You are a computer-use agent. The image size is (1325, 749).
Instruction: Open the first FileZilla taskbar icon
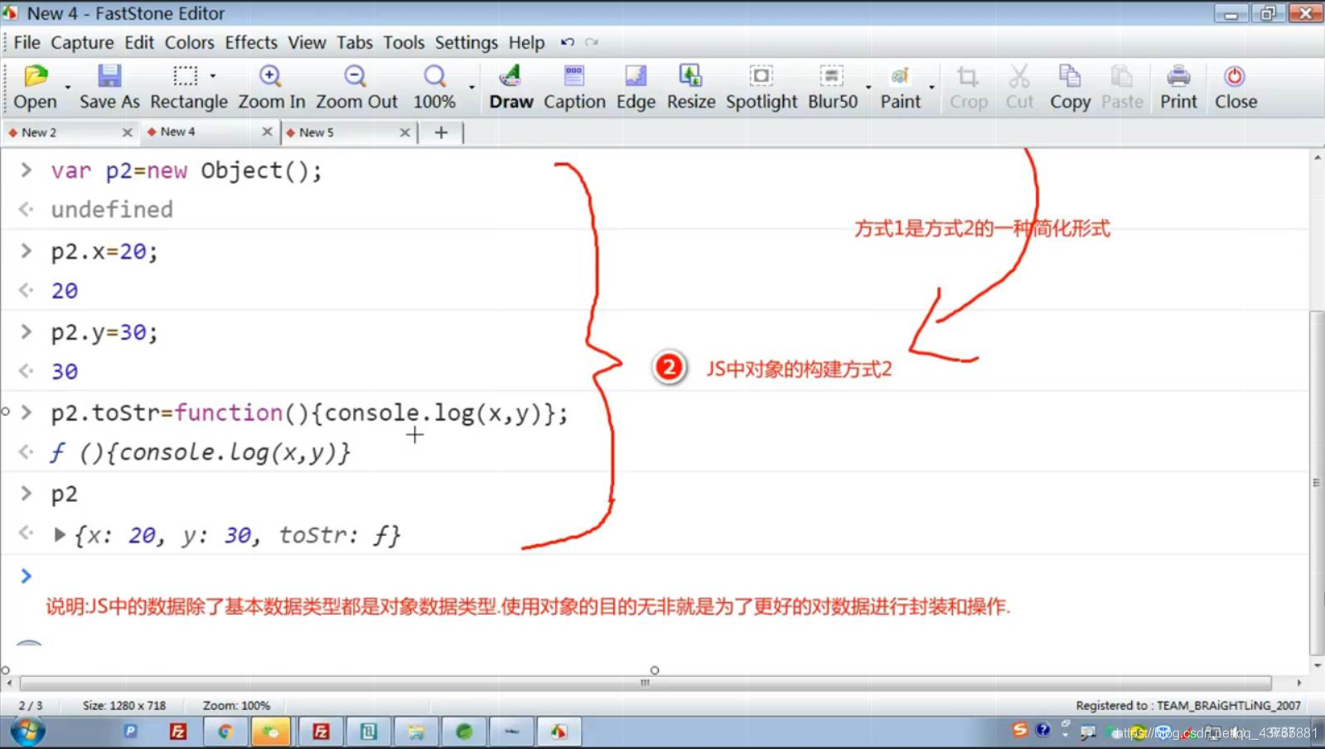pyautogui.click(x=177, y=732)
